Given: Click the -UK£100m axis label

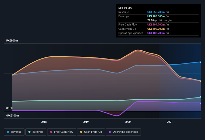Looking at the screenshot, I should tap(12, 115).
